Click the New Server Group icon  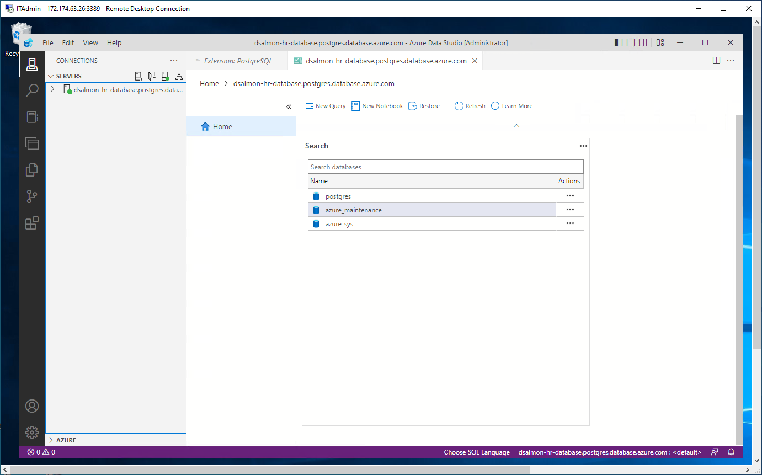(152, 76)
